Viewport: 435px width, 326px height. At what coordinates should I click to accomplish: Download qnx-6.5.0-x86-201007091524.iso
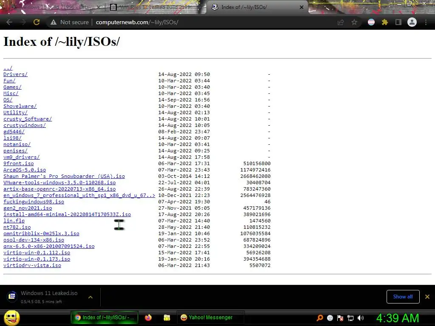pos(49,247)
